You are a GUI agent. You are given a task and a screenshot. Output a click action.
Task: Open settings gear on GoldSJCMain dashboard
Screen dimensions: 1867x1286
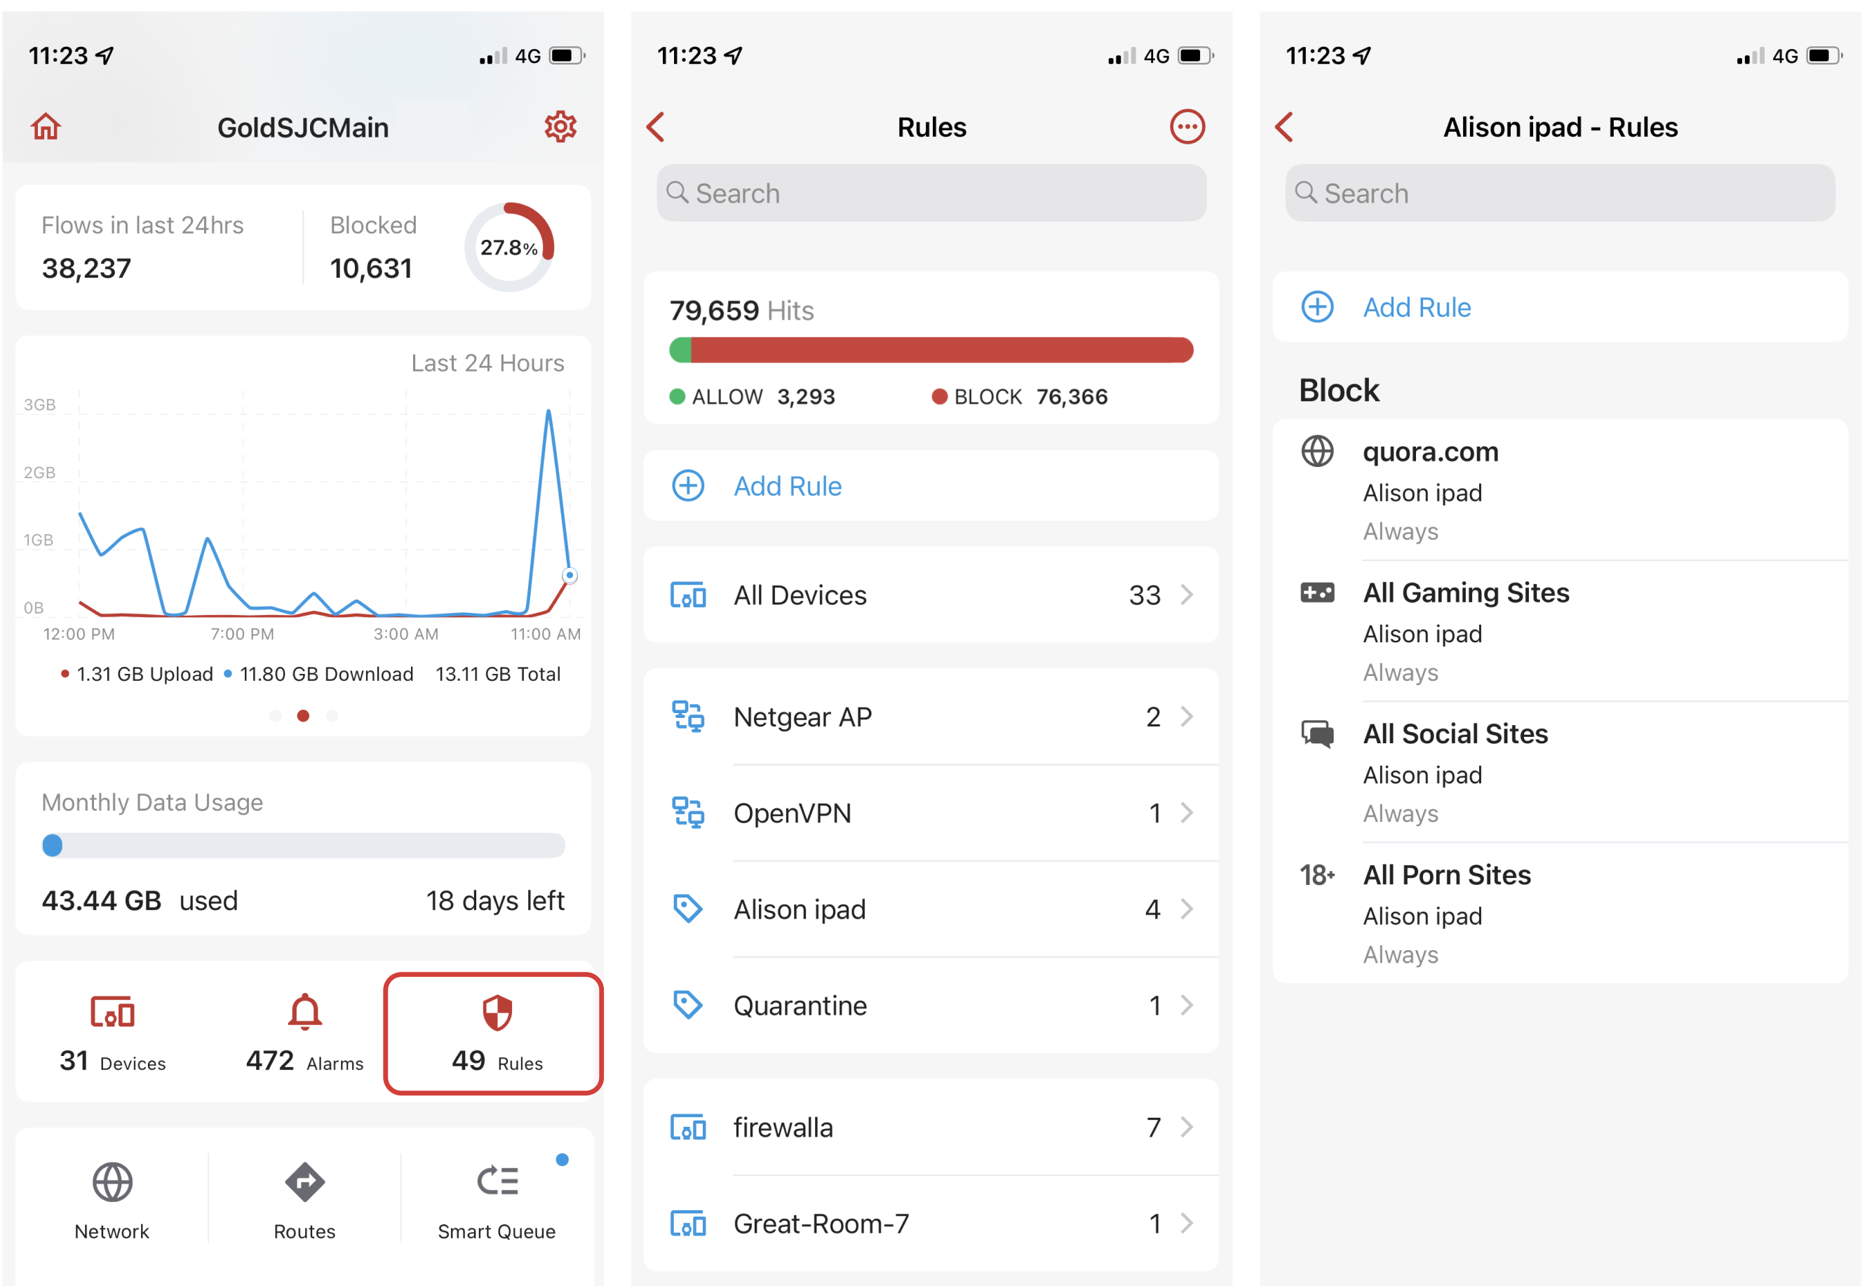560,126
